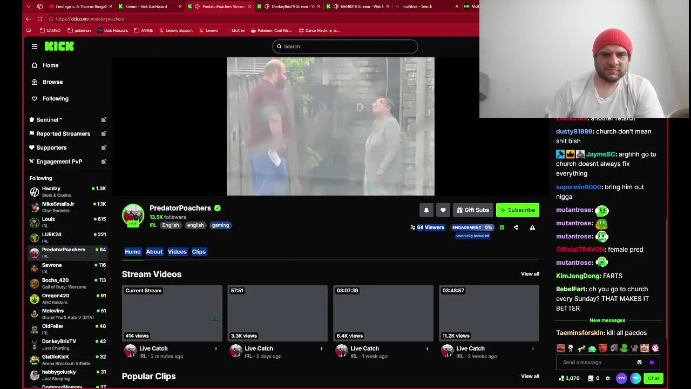Click the Engagement PvP sidebar entry
691x389 pixels.
(59, 162)
